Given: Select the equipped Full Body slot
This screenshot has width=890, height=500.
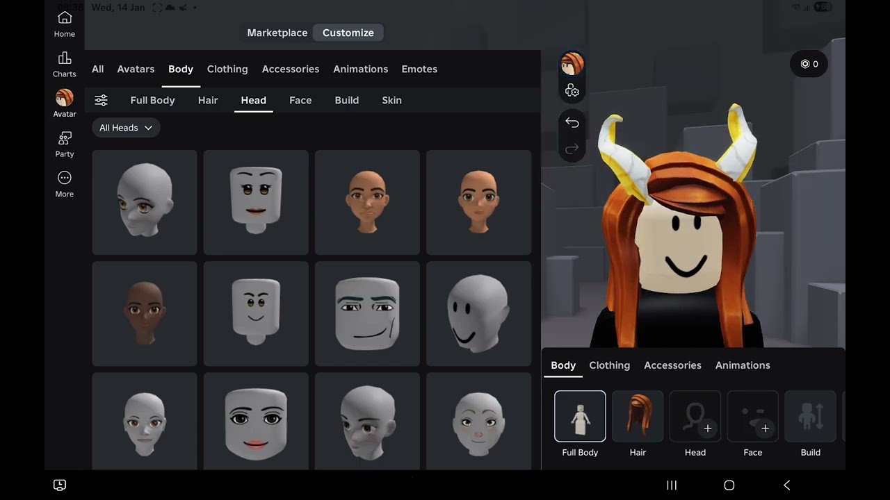Looking at the screenshot, I should pyautogui.click(x=580, y=416).
